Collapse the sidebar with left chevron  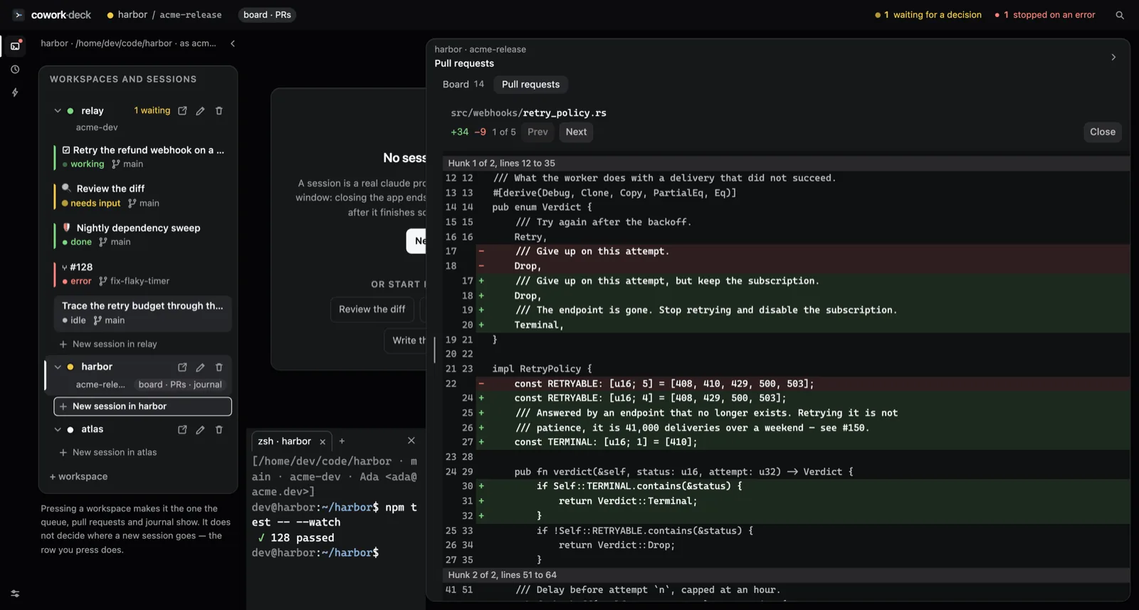pos(233,43)
